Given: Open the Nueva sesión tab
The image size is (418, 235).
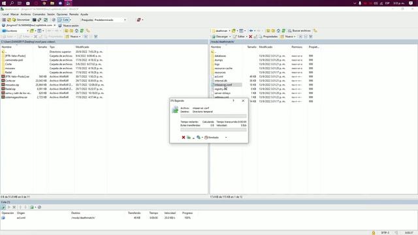Looking at the screenshot, I should click(x=69, y=25).
